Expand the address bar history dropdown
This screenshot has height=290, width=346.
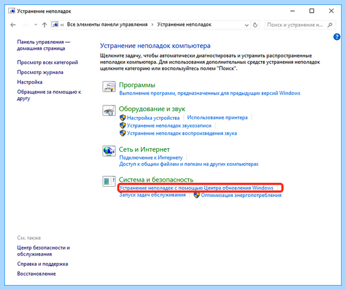pyautogui.click(x=247, y=25)
